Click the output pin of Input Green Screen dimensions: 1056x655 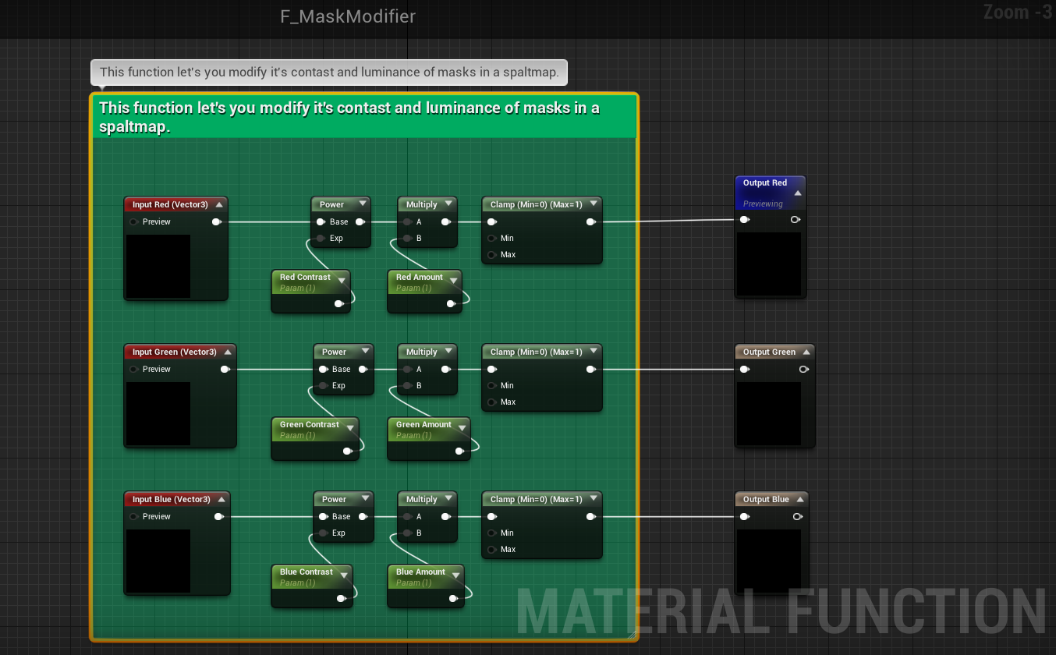[225, 370]
